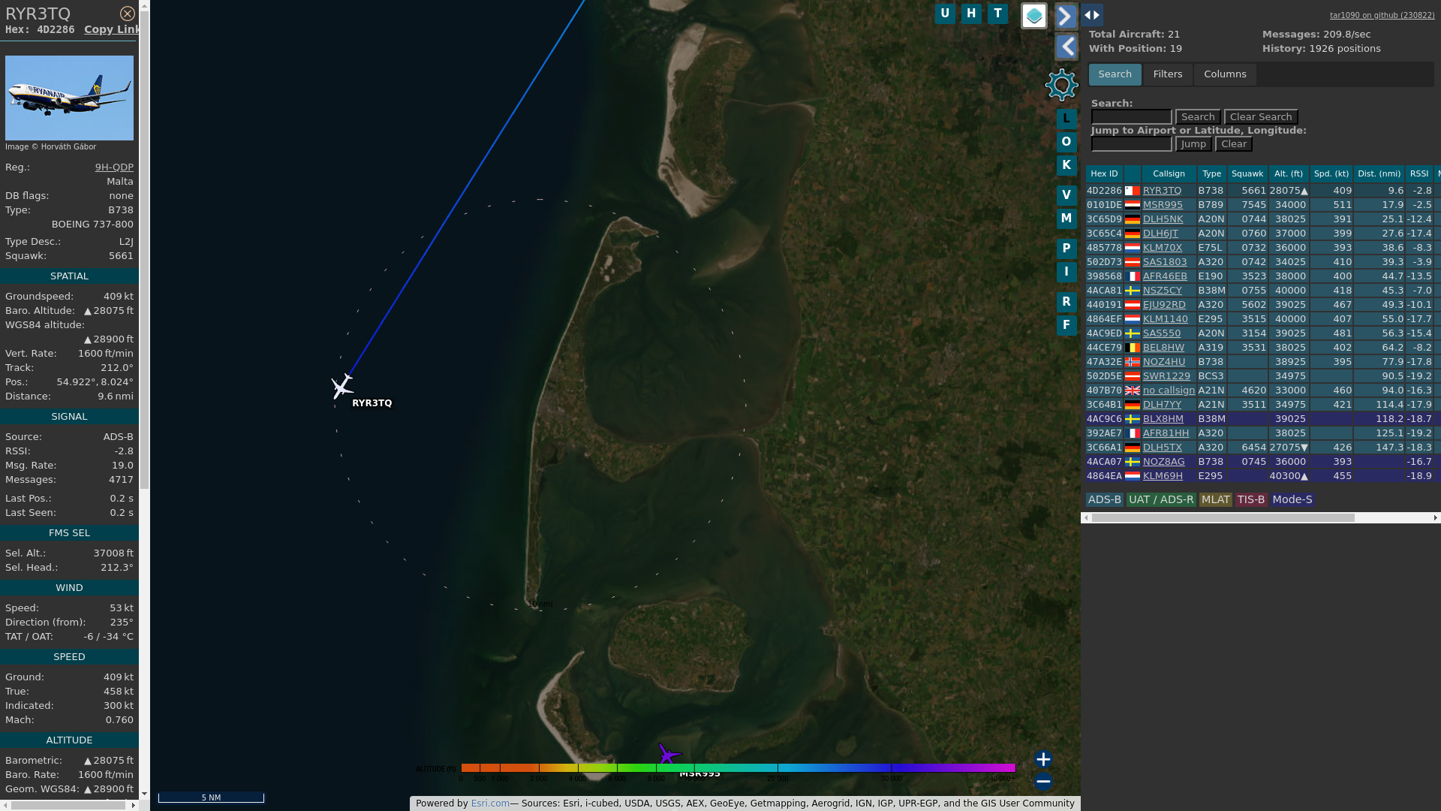
Task: Close the RYR3TQ aircraft info panel
Action: (x=128, y=14)
